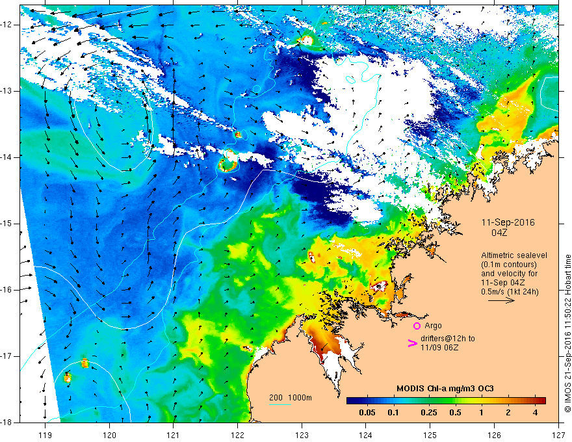Click the -17 latitude axis label

(x=6, y=356)
